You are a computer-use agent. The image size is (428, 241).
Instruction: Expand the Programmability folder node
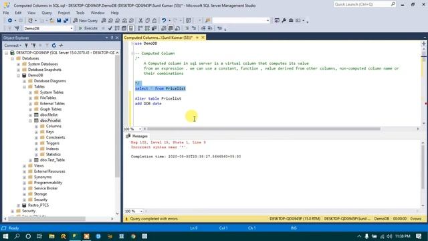(24, 183)
